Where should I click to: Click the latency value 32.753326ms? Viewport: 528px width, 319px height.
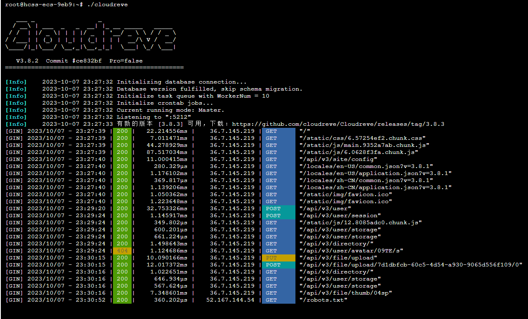pos(167,209)
